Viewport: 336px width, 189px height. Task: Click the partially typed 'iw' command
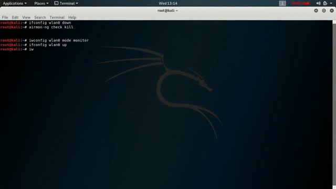(x=31, y=49)
